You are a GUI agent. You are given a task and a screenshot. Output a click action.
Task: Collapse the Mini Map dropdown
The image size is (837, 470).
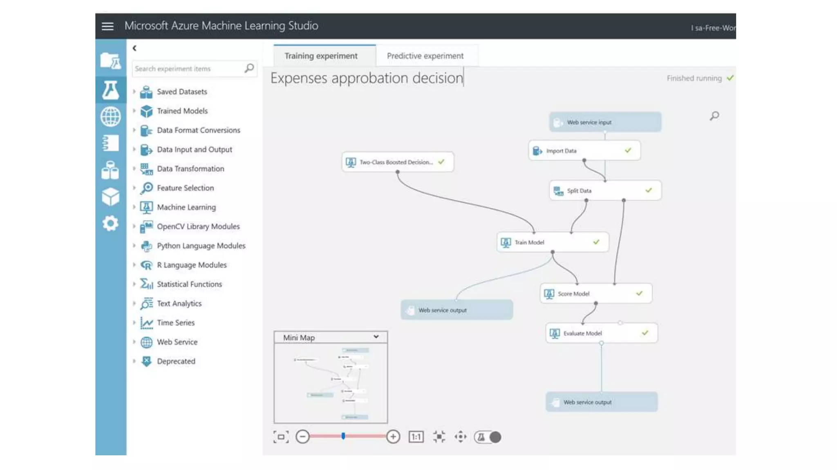coord(376,337)
